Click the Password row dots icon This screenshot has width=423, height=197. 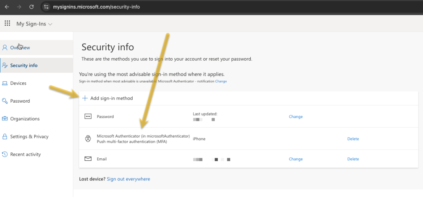tap(88, 117)
